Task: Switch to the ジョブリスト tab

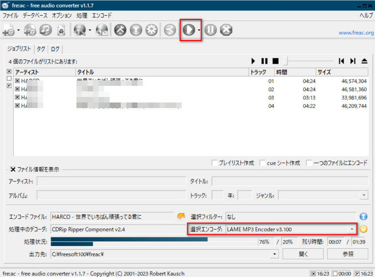Action: tap(19, 49)
